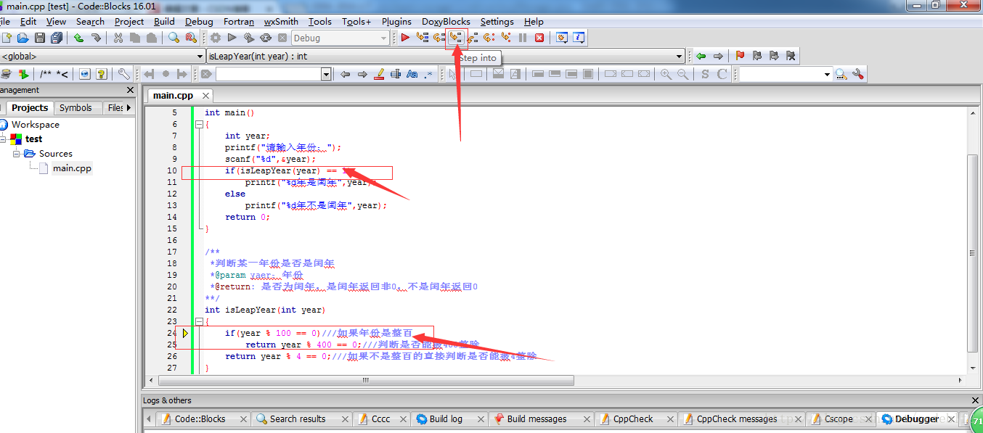Viewport: 983px width, 433px height.
Task: Open the Build menu
Action: coord(165,22)
